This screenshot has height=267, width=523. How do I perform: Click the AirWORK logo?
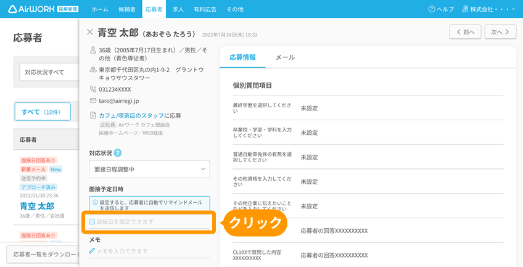pyautogui.click(x=43, y=9)
